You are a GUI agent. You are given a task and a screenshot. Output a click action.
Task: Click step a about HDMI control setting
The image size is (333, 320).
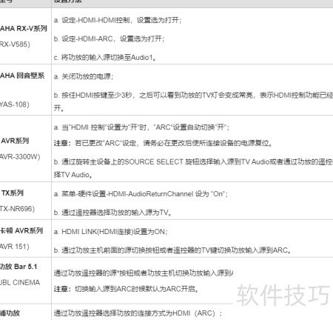[x=118, y=20]
